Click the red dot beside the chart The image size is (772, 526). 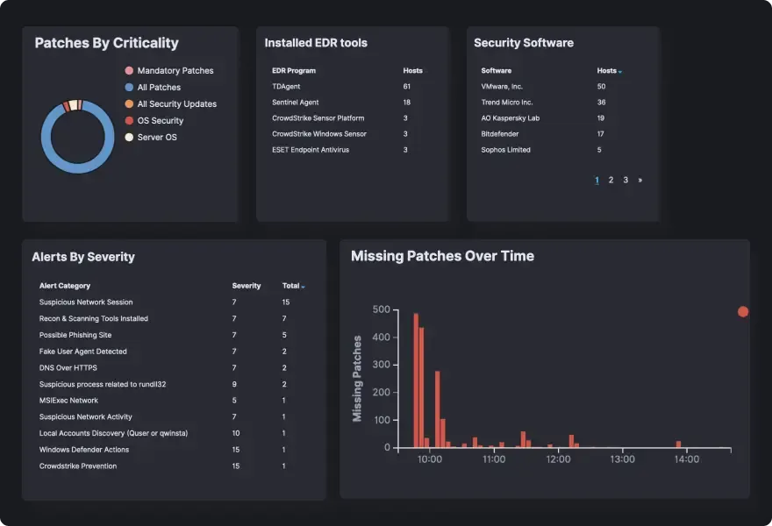point(743,311)
